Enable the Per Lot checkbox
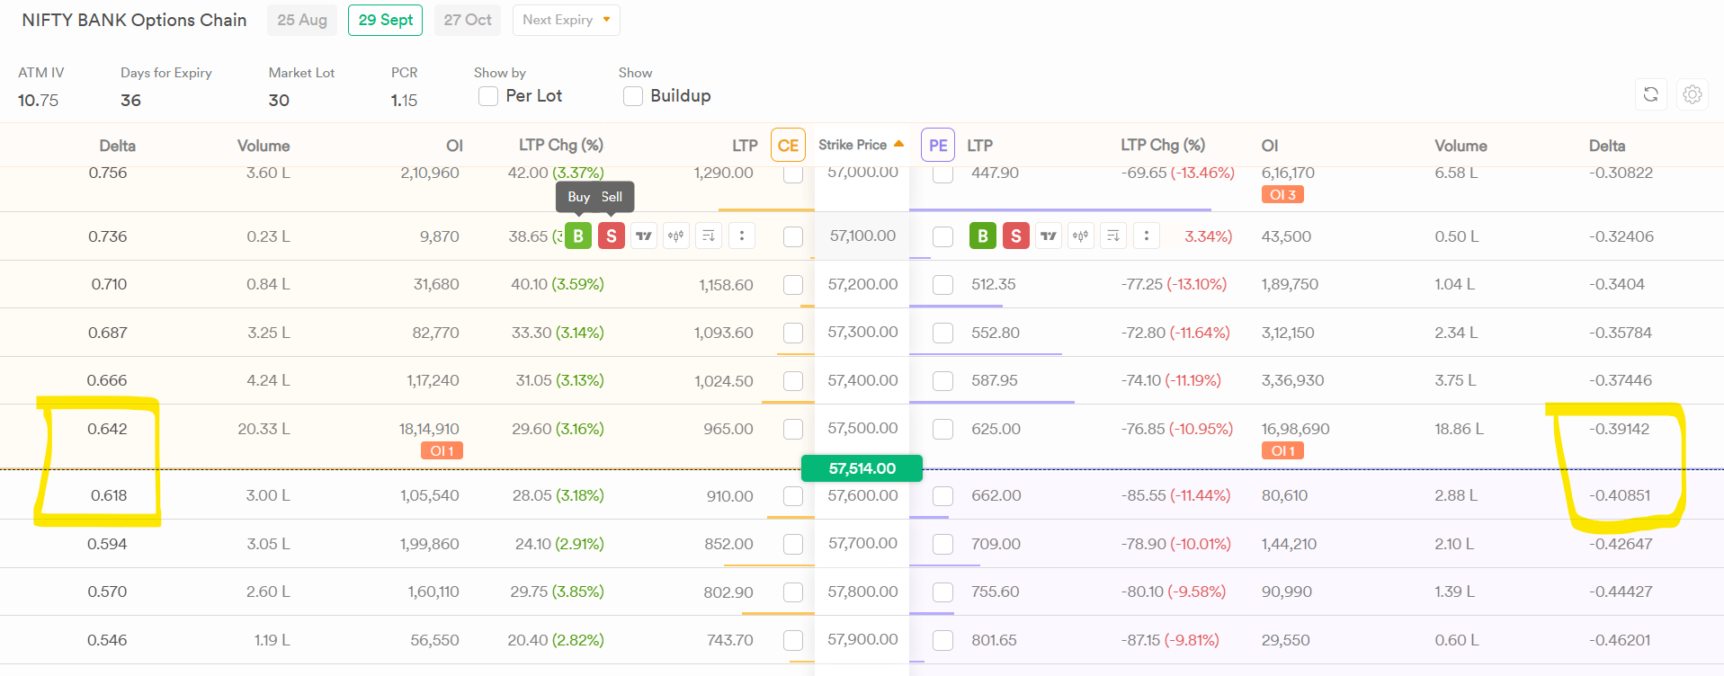1724x676 pixels. tap(488, 96)
